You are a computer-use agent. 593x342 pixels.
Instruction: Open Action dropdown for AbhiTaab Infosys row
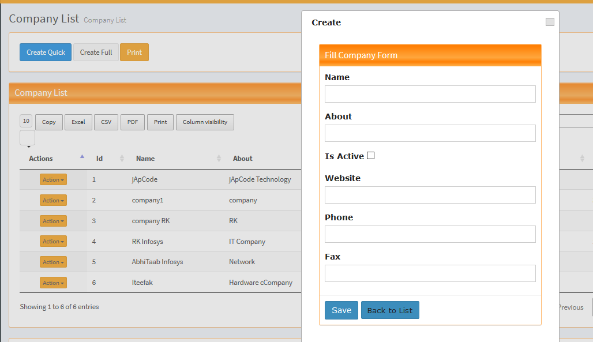coord(53,262)
